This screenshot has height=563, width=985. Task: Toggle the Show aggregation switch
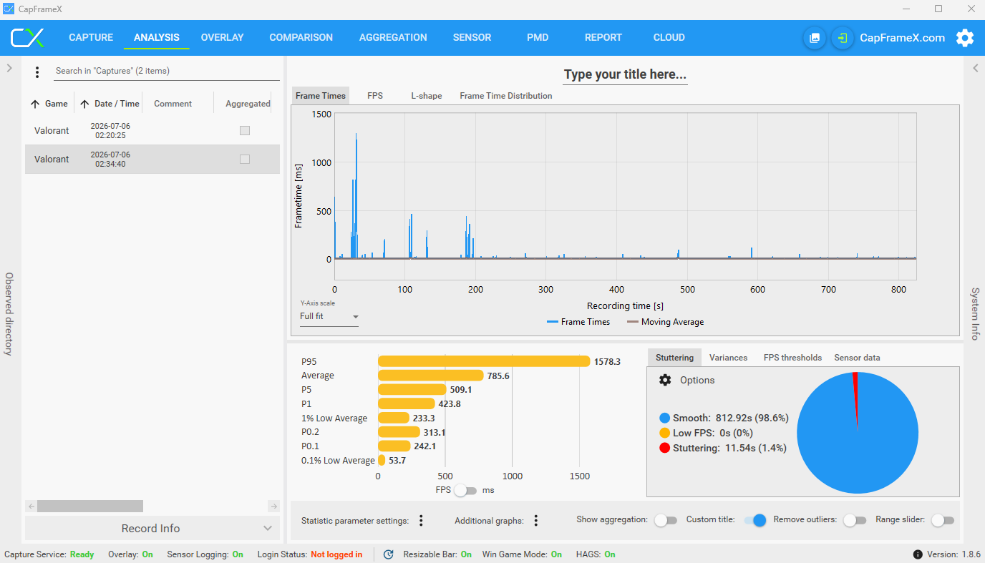(666, 520)
